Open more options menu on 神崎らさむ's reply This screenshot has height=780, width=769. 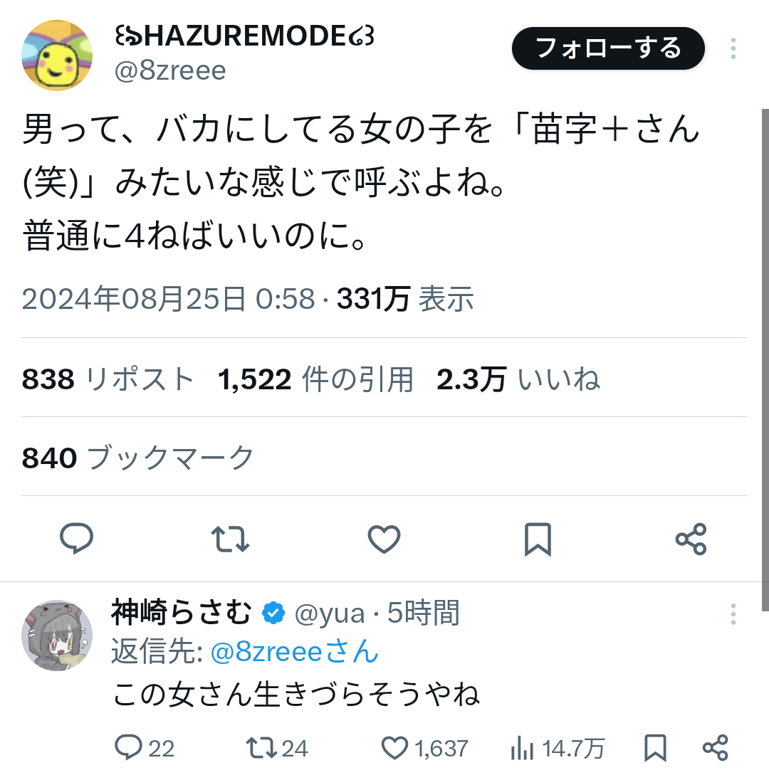click(x=733, y=614)
